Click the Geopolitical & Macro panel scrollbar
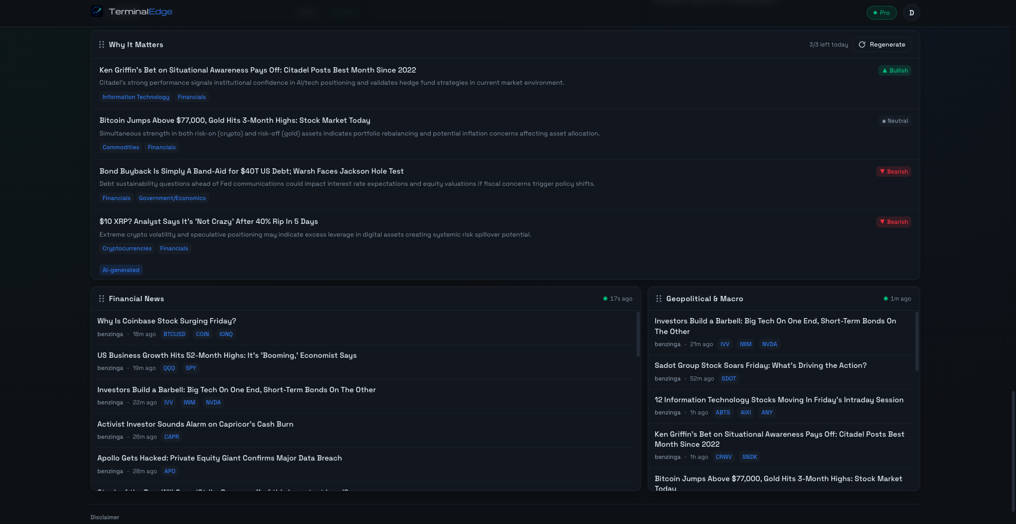Image resolution: width=1016 pixels, height=524 pixels. pos(917,341)
